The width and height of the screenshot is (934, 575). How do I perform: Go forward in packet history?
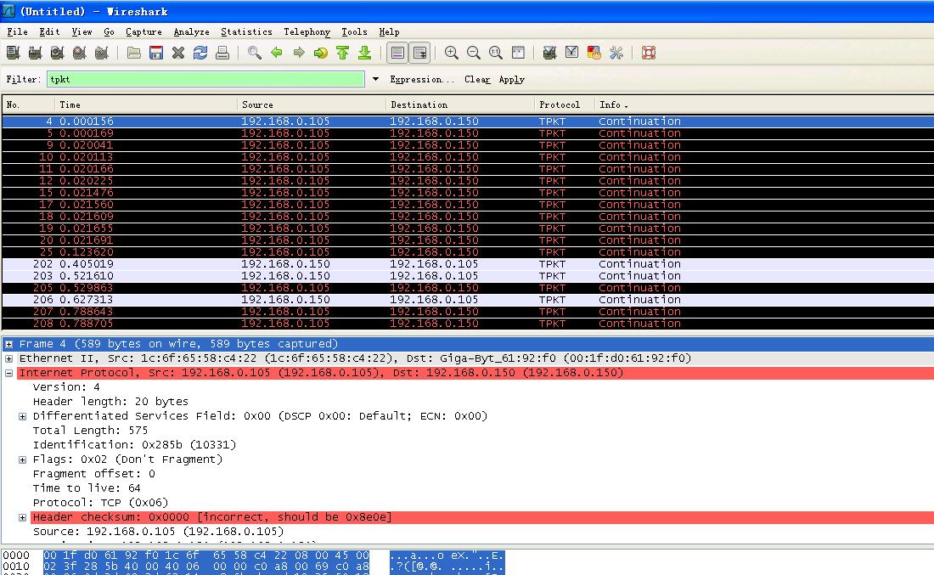click(298, 53)
